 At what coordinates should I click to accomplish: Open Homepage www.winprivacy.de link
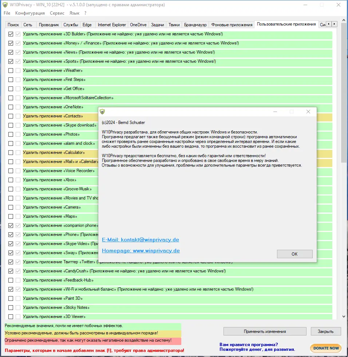click(x=141, y=251)
